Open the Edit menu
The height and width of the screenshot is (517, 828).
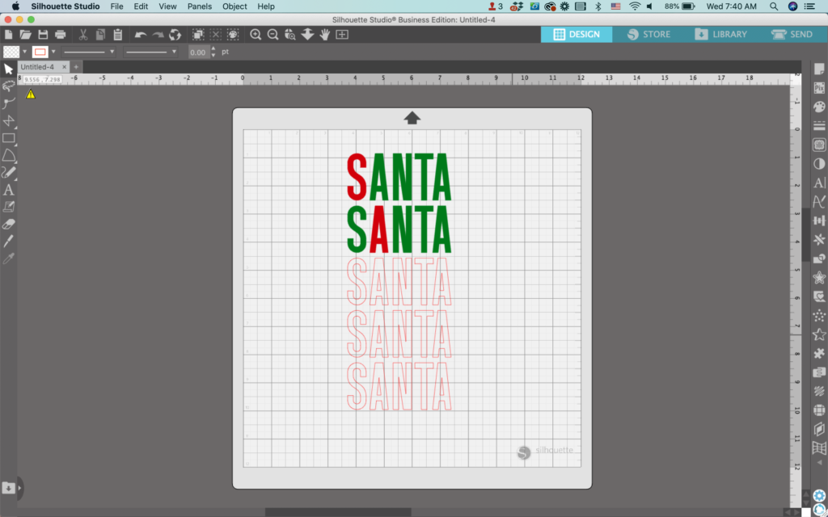[x=141, y=6]
